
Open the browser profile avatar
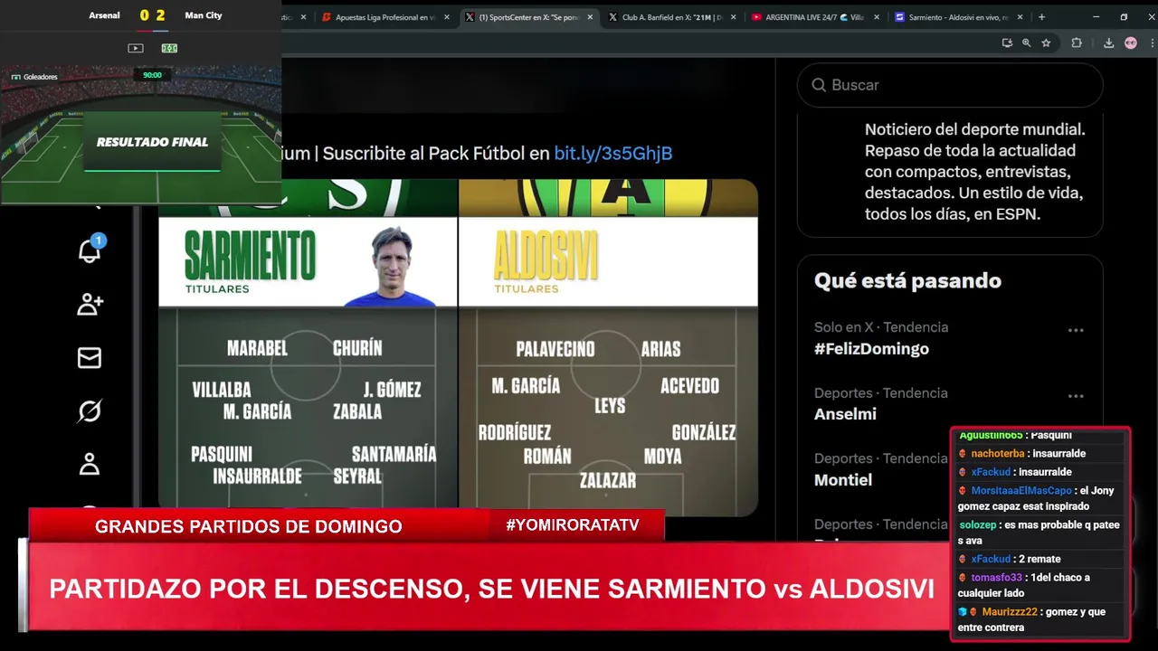tap(1131, 42)
